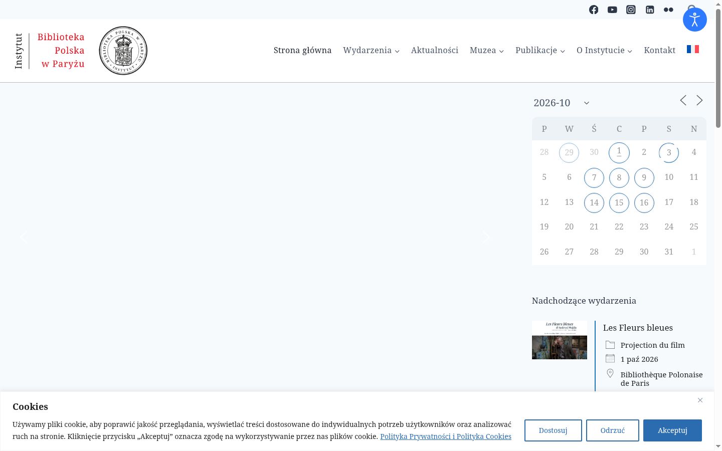Click the Dostosuj cookies button
This screenshot has height=451, width=722.
[553, 430]
